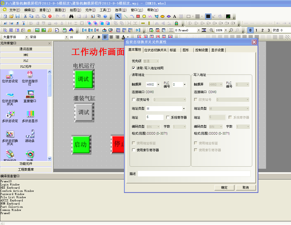291x225 pixels.
Task: Open the 元件(I) menu
Action: (90, 10)
